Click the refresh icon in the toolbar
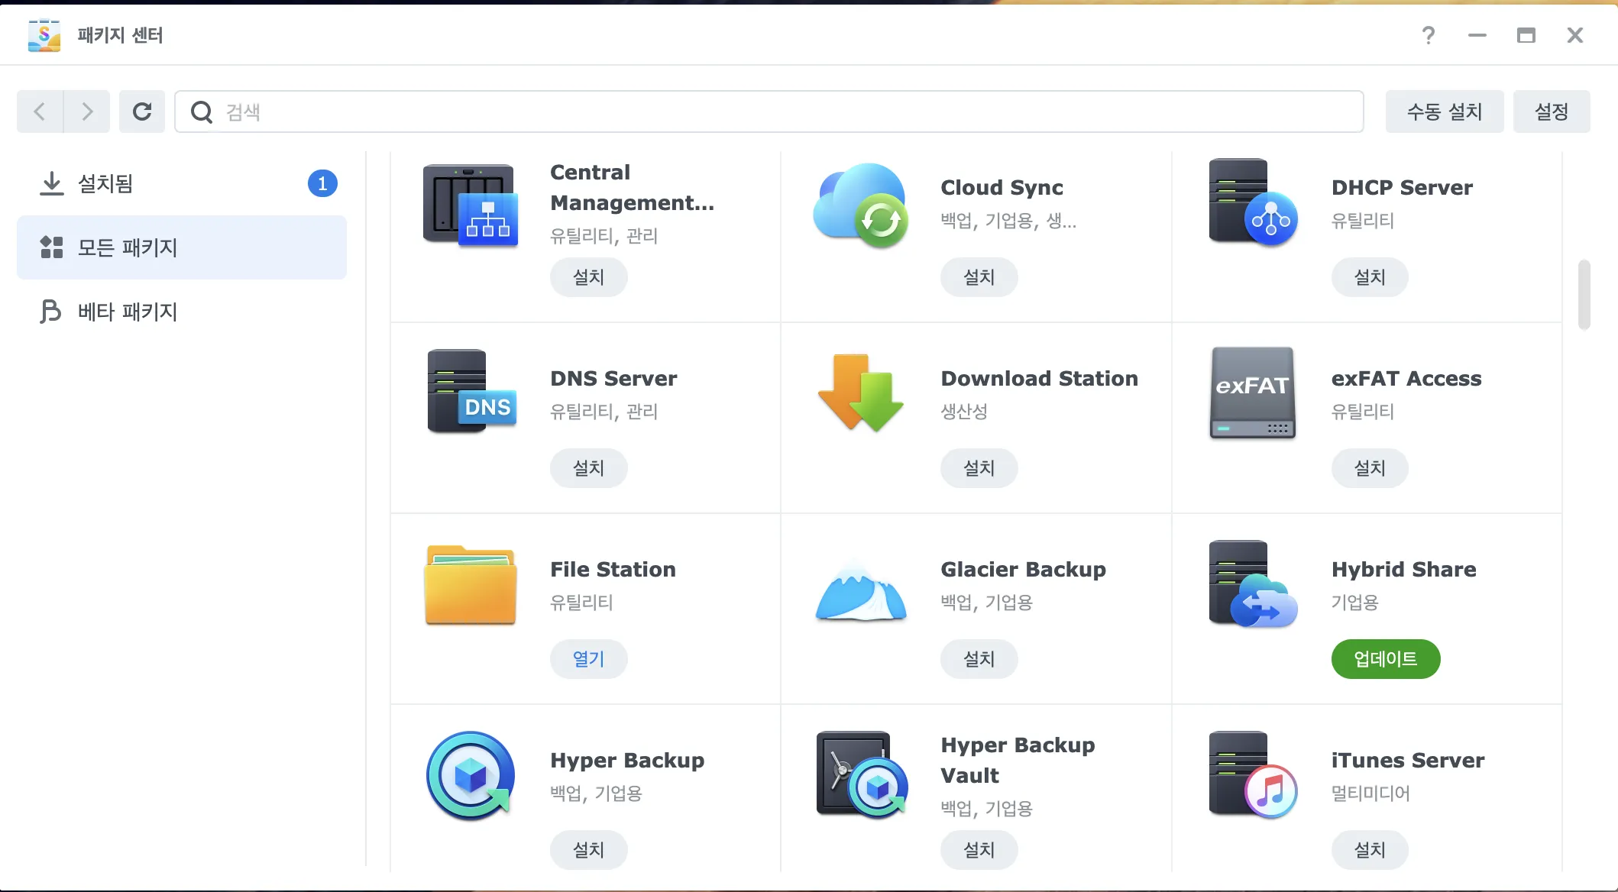This screenshot has height=892, width=1618. pos(142,112)
